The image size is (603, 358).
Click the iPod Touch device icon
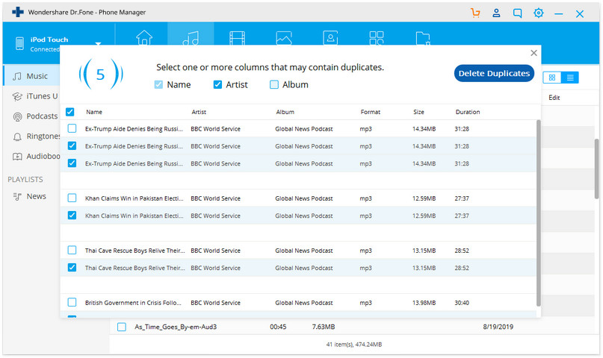point(19,43)
